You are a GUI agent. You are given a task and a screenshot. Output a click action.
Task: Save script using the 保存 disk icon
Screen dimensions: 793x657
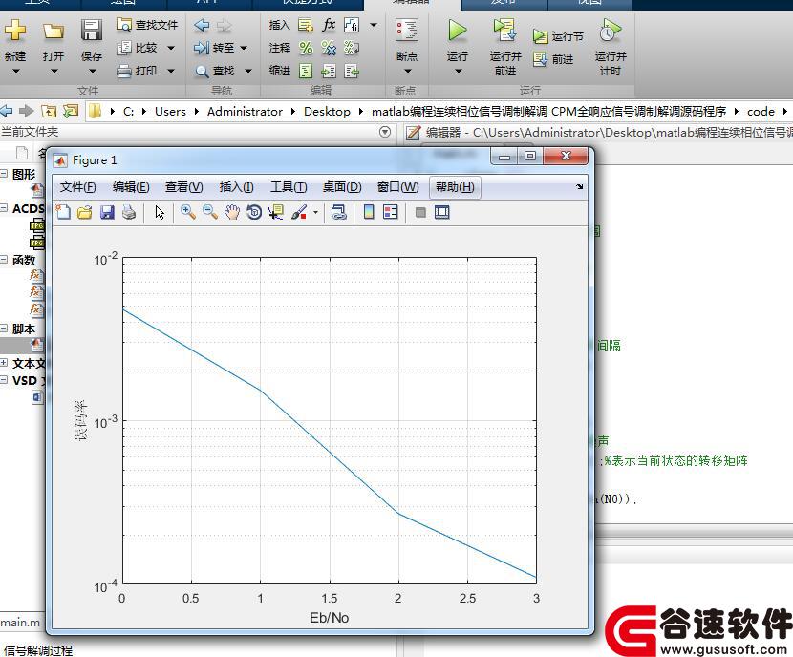tap(92, 31)
